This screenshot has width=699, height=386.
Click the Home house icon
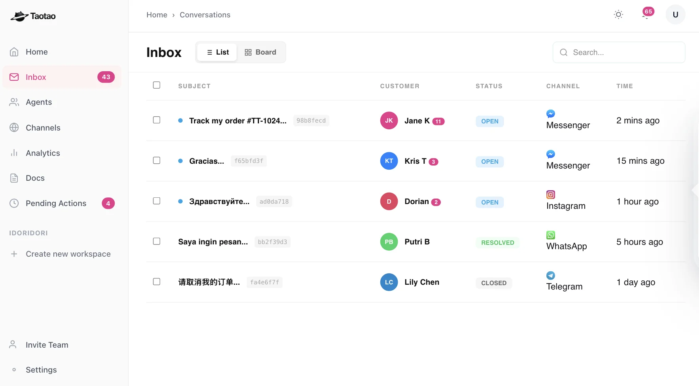point(14,52)
